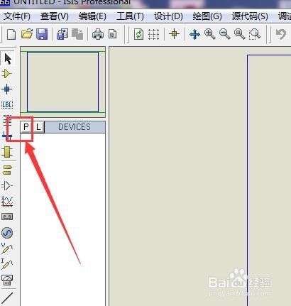Open the 查看(V) menu
Image resolution: width=291 pixels, height=306 pixels.
point(55,16)
